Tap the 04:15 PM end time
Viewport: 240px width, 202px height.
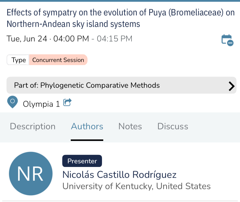[x=114, y=39]
